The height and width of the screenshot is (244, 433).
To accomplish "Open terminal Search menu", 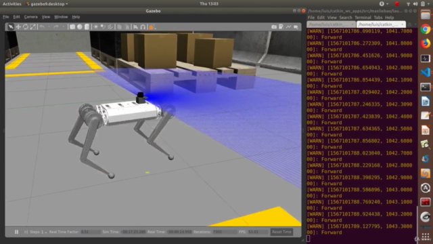I will pos(346,18).
